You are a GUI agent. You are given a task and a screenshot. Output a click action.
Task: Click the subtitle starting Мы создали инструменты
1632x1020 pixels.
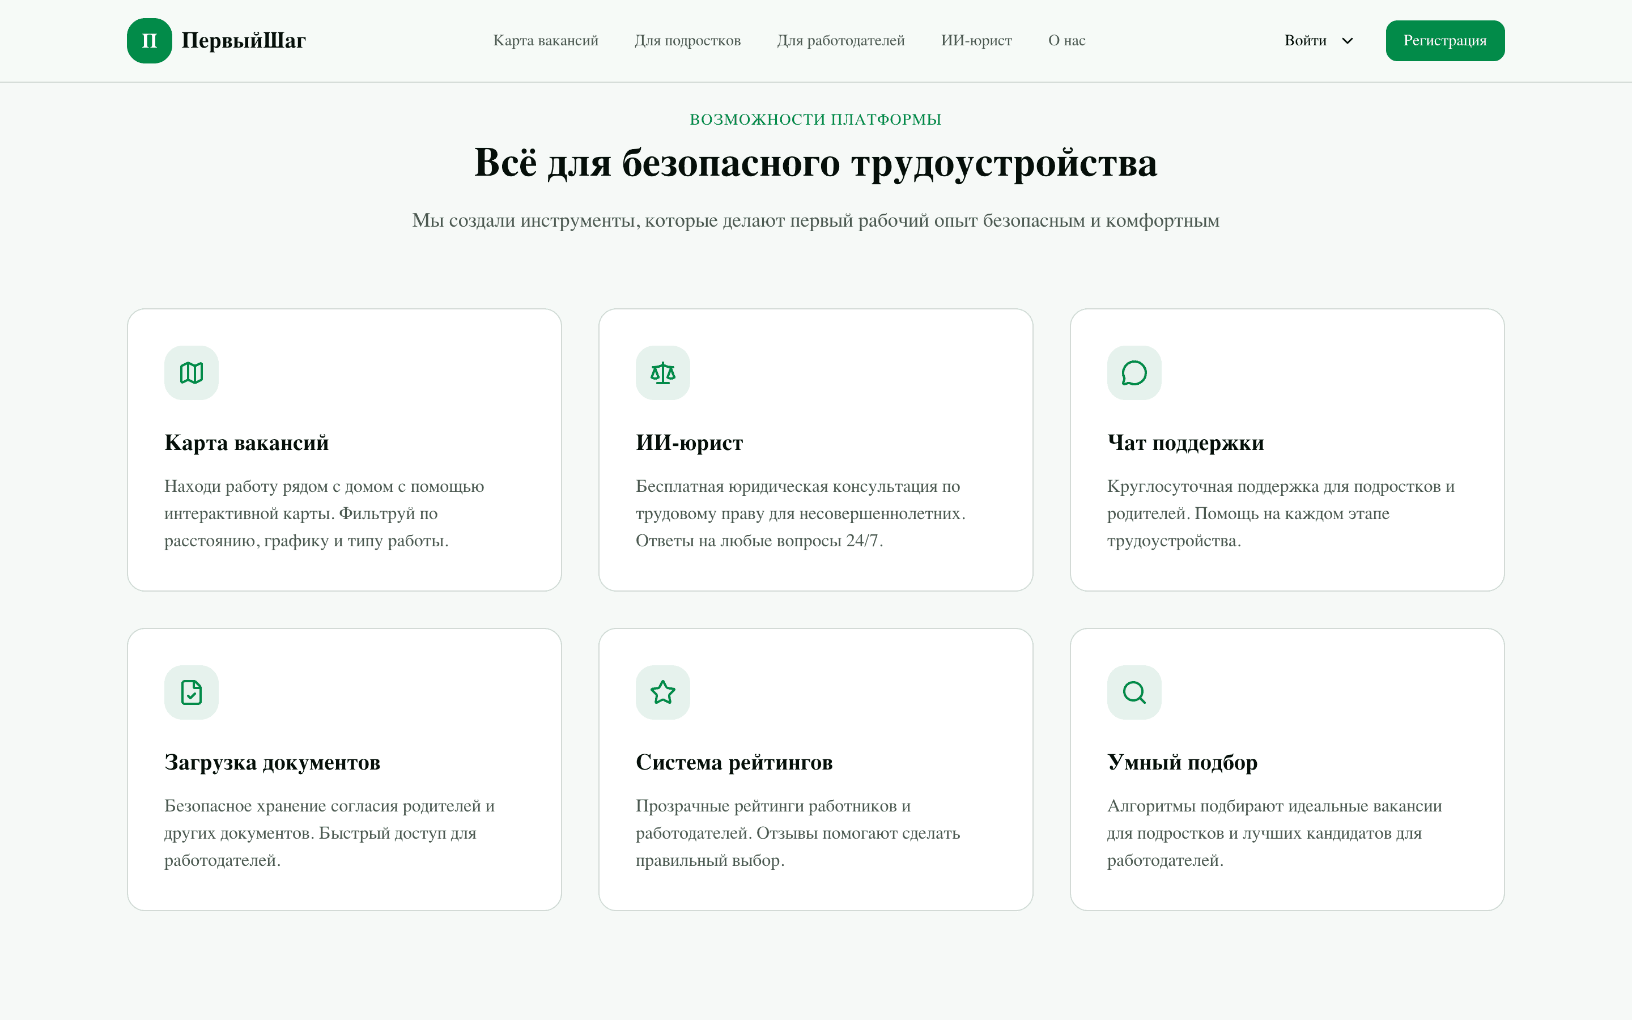[816, 220]
